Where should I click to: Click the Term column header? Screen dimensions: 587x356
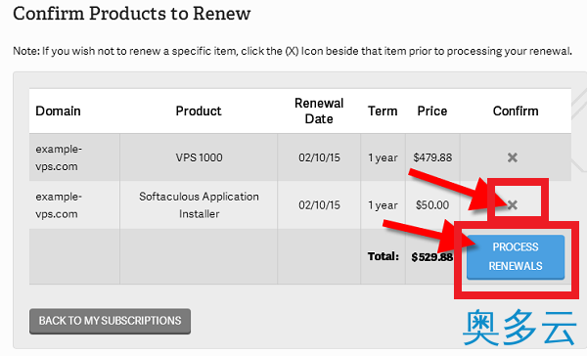point(383,111)
